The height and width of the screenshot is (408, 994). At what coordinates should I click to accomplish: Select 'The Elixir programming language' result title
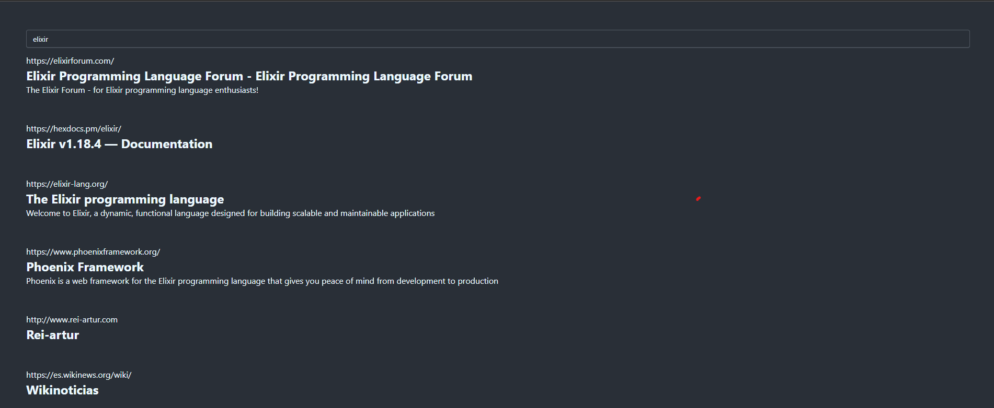tap(125, 199)
